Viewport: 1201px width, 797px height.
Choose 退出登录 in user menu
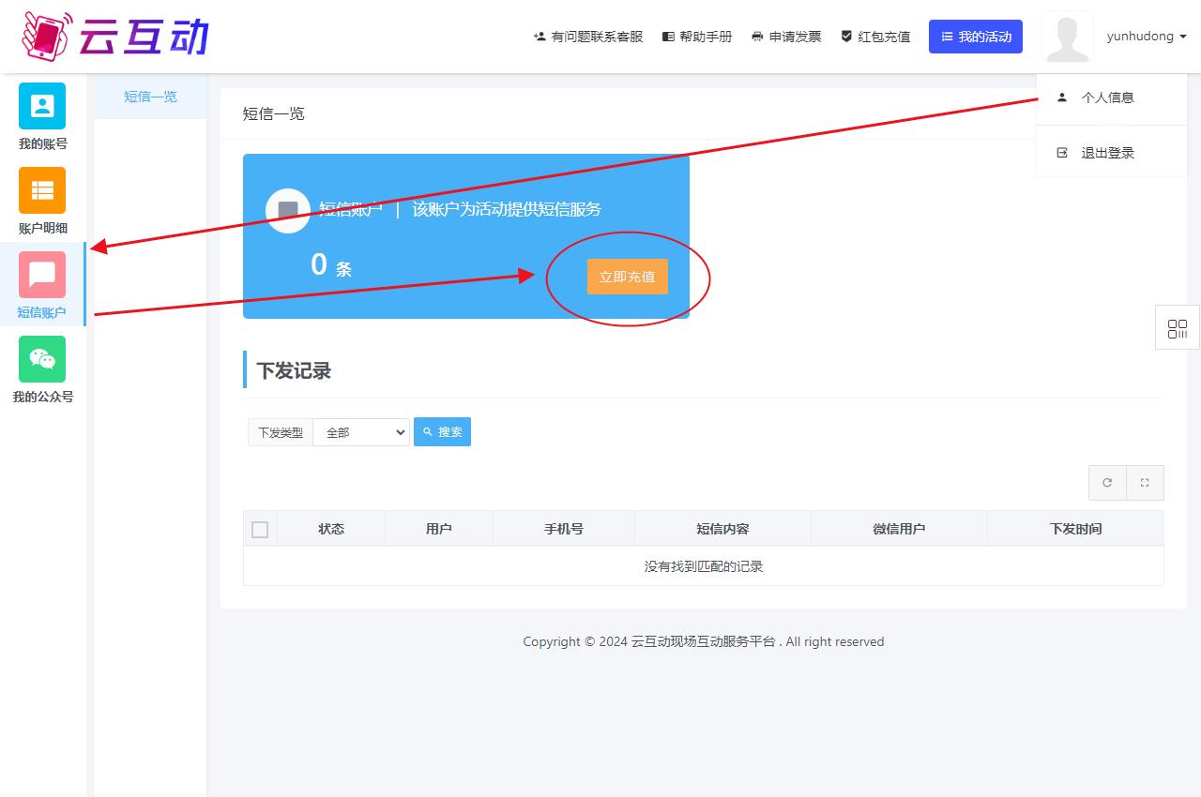[1107, 153]
